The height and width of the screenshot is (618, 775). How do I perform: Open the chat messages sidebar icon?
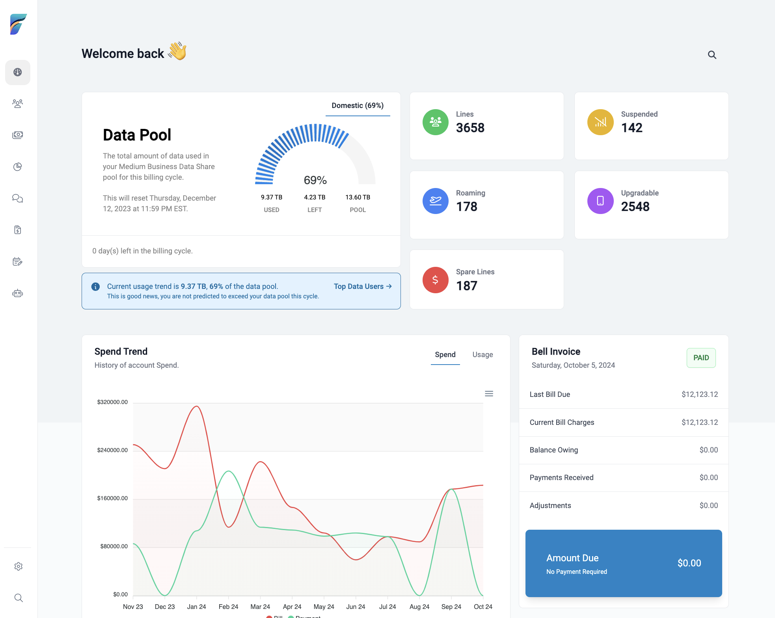[18, 198]
